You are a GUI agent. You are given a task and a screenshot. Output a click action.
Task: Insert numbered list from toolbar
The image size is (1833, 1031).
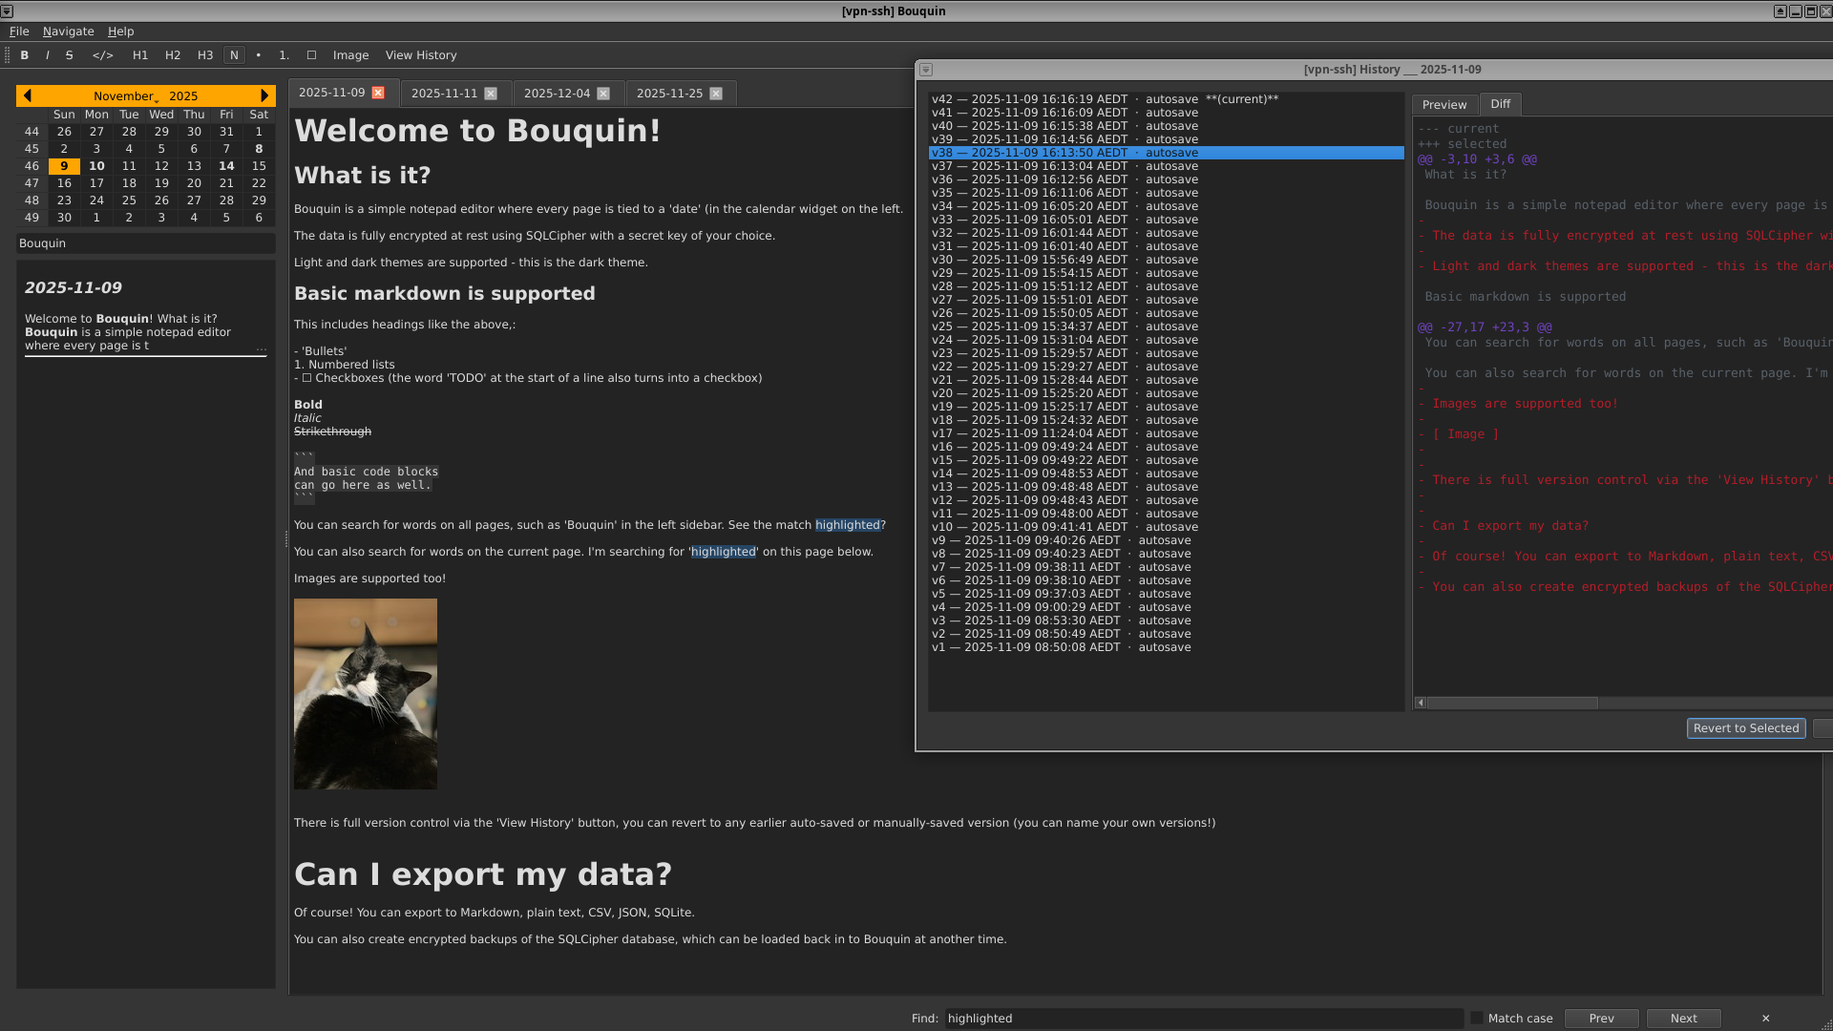tap(284, 55)
